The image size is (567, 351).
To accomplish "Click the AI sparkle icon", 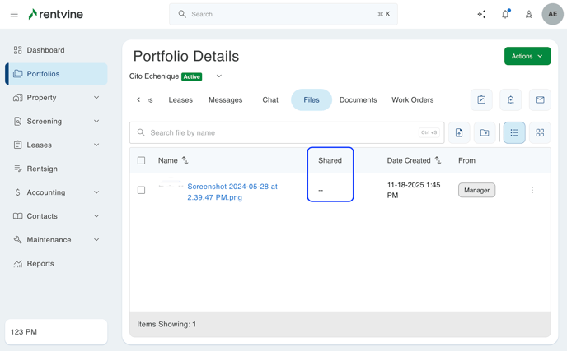I will click(481, 14).
